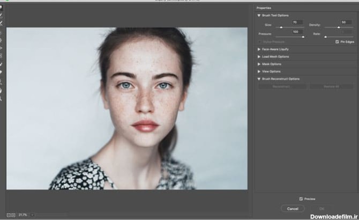Click the brush Size slider handle
The width and height of the screenshot is (359, 220).
point(281,27)
